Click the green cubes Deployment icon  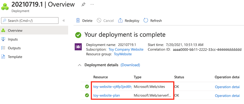5,7
